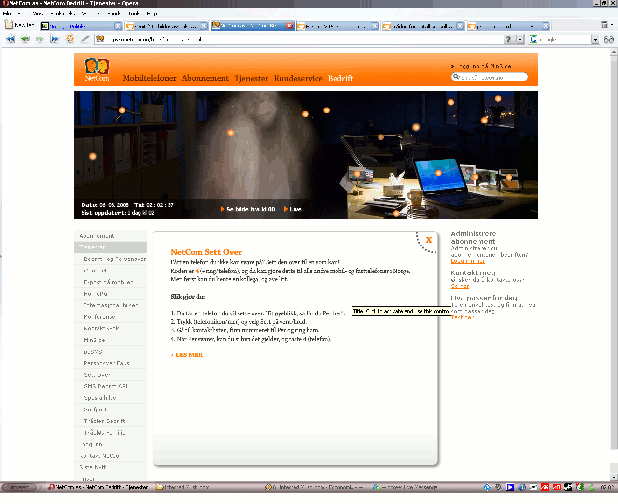Click the blue diamond tray icon
618x504 pixels.
(x=487, y=487)
